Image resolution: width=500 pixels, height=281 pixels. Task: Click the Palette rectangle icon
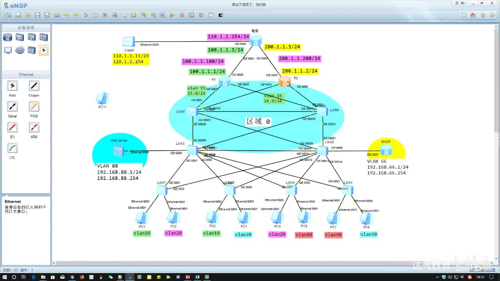pos(134,15)
